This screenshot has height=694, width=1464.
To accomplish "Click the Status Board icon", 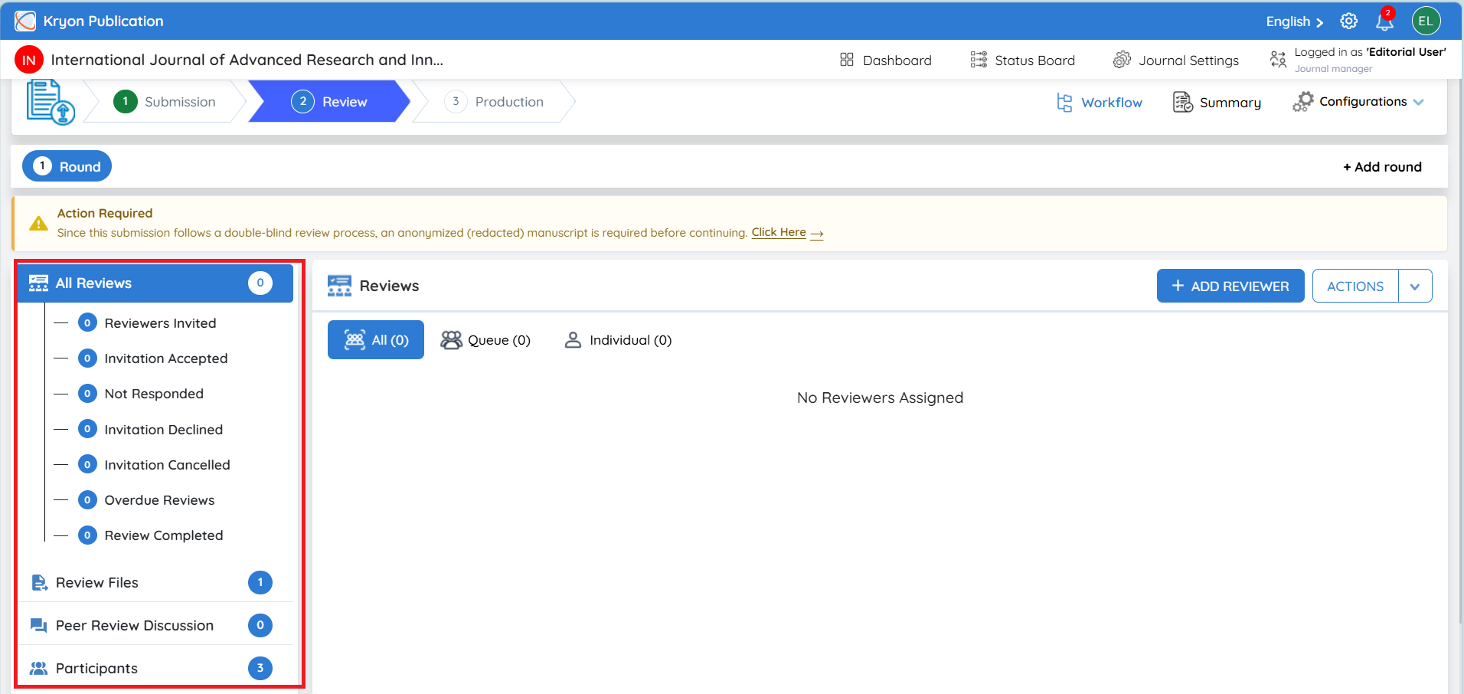I will [x=979, y=60].
